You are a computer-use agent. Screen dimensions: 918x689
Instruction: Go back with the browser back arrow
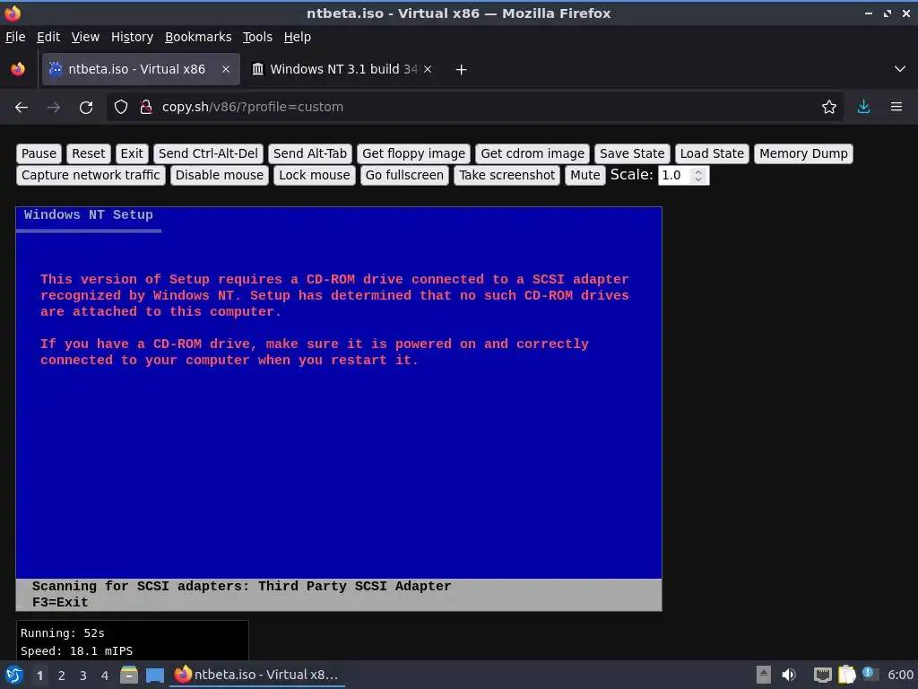pyautogui.click(x=22, y=108)
